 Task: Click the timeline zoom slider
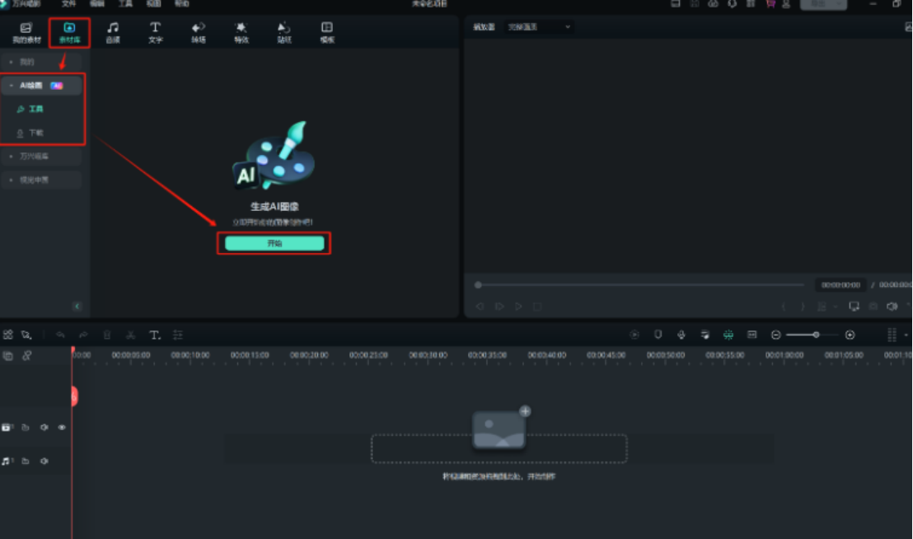[x=812, y=335]
